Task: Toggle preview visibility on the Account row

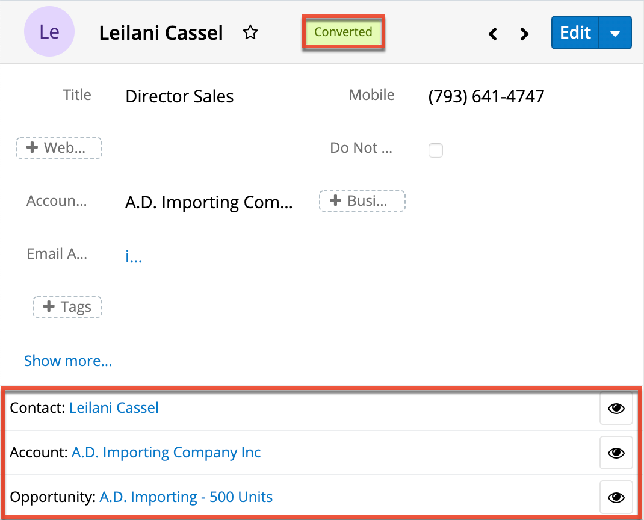Action: coord(616,453)
